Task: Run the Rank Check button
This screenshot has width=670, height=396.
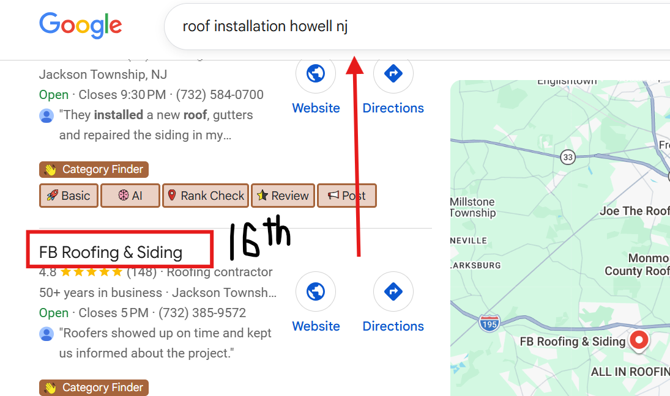Action: [206, 196]
